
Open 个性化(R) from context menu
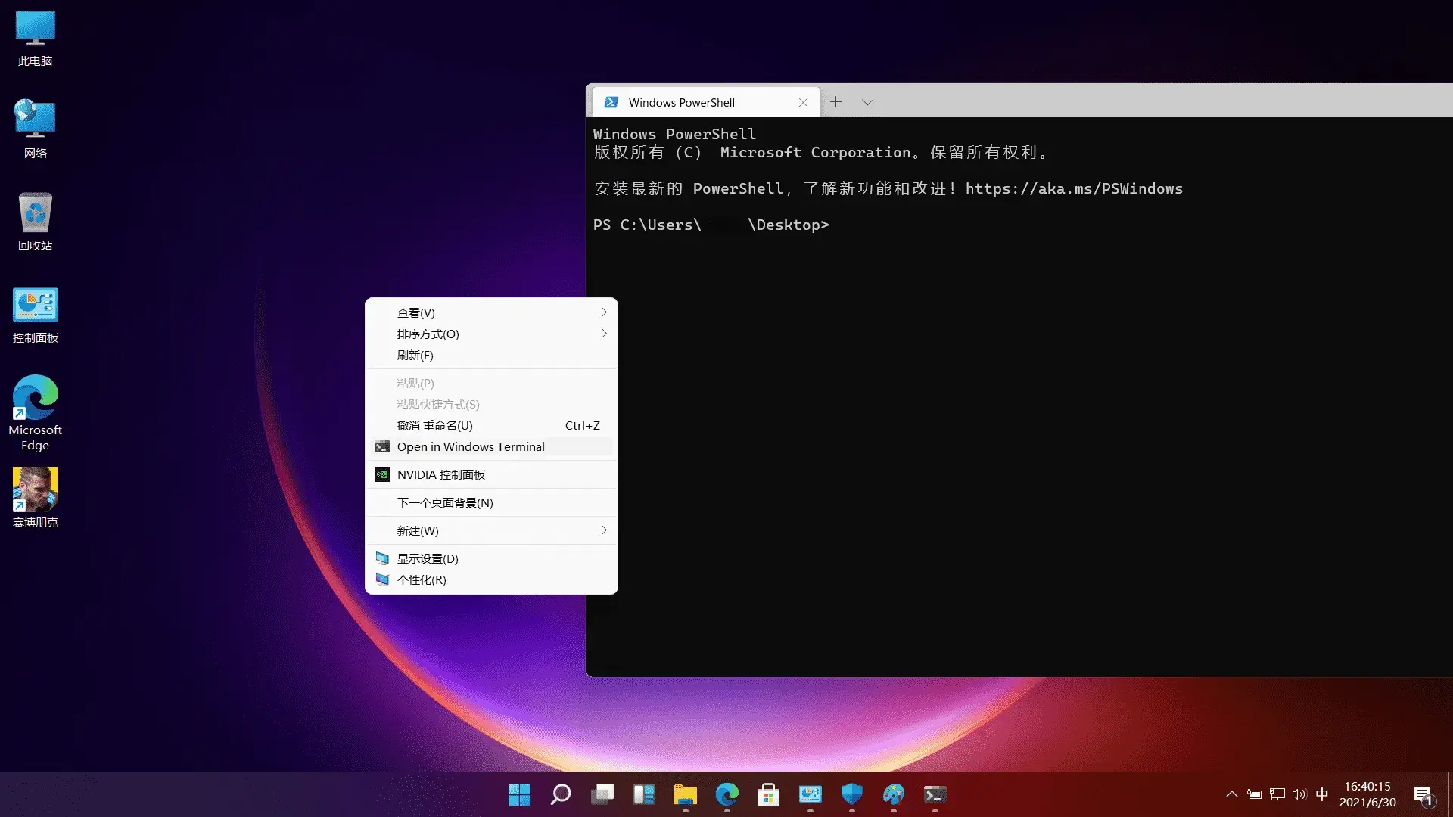[491, 579]
